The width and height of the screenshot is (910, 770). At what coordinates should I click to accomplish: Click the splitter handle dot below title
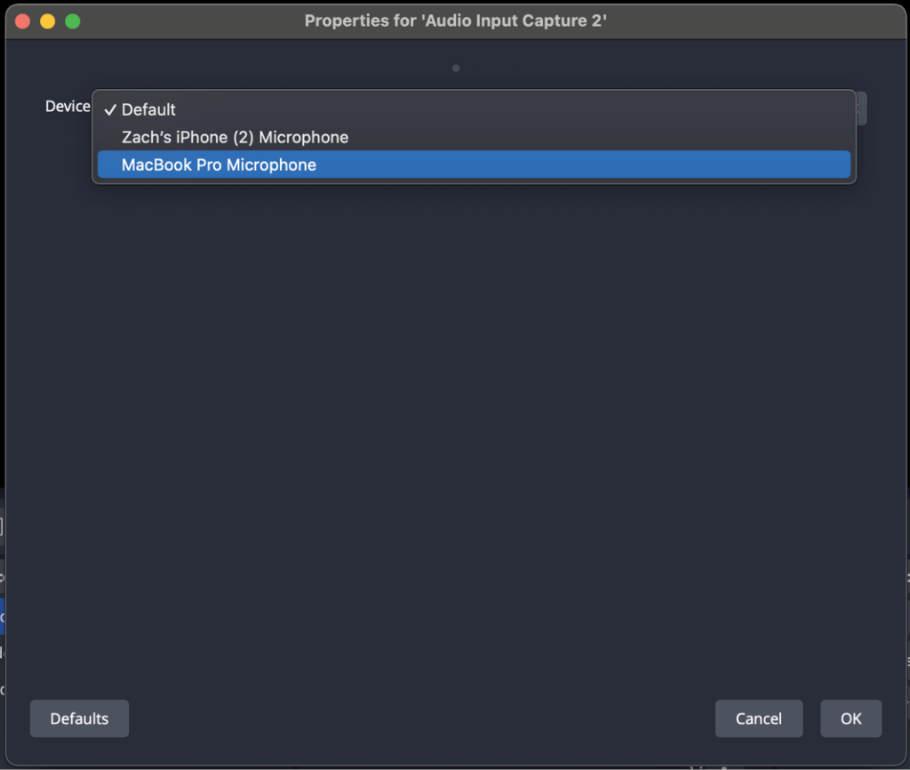(x=456, y=68)
